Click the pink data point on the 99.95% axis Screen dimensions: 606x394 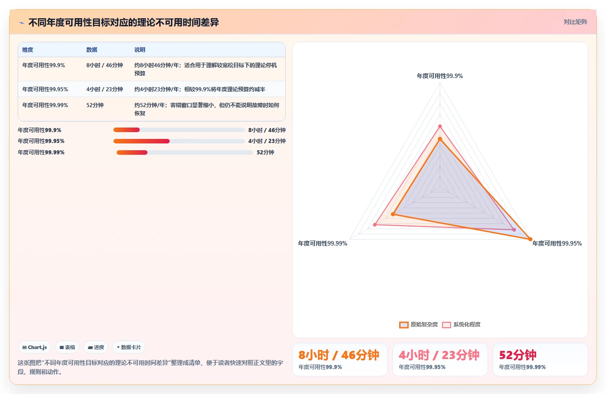pos(514,229)
